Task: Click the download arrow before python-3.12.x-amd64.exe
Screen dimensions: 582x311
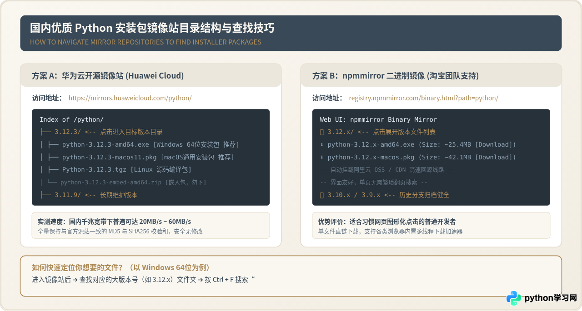Action: coord(322,144)
